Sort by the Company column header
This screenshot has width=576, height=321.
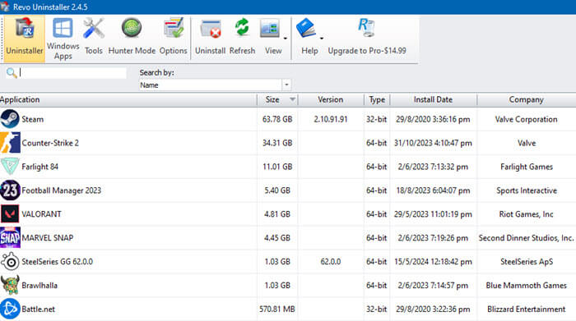point(526,99)
